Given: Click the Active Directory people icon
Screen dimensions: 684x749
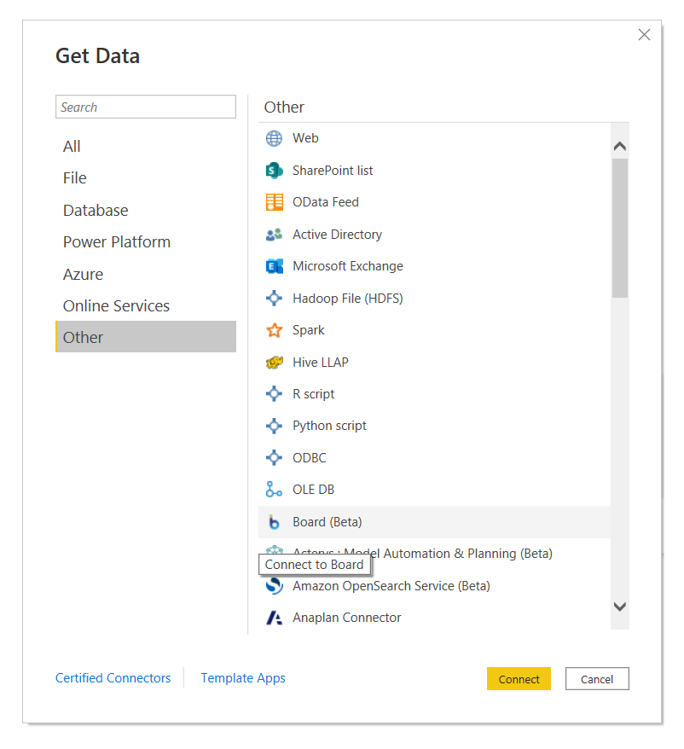Looking at the screenshot, I should point(274,235).
